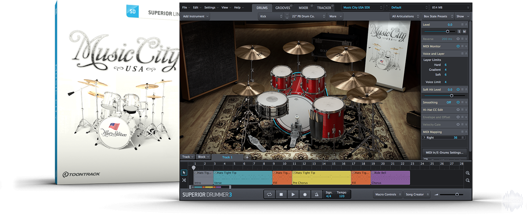
Task: Switch to the GROOVES tab
Action: click(x=284, y=7)
